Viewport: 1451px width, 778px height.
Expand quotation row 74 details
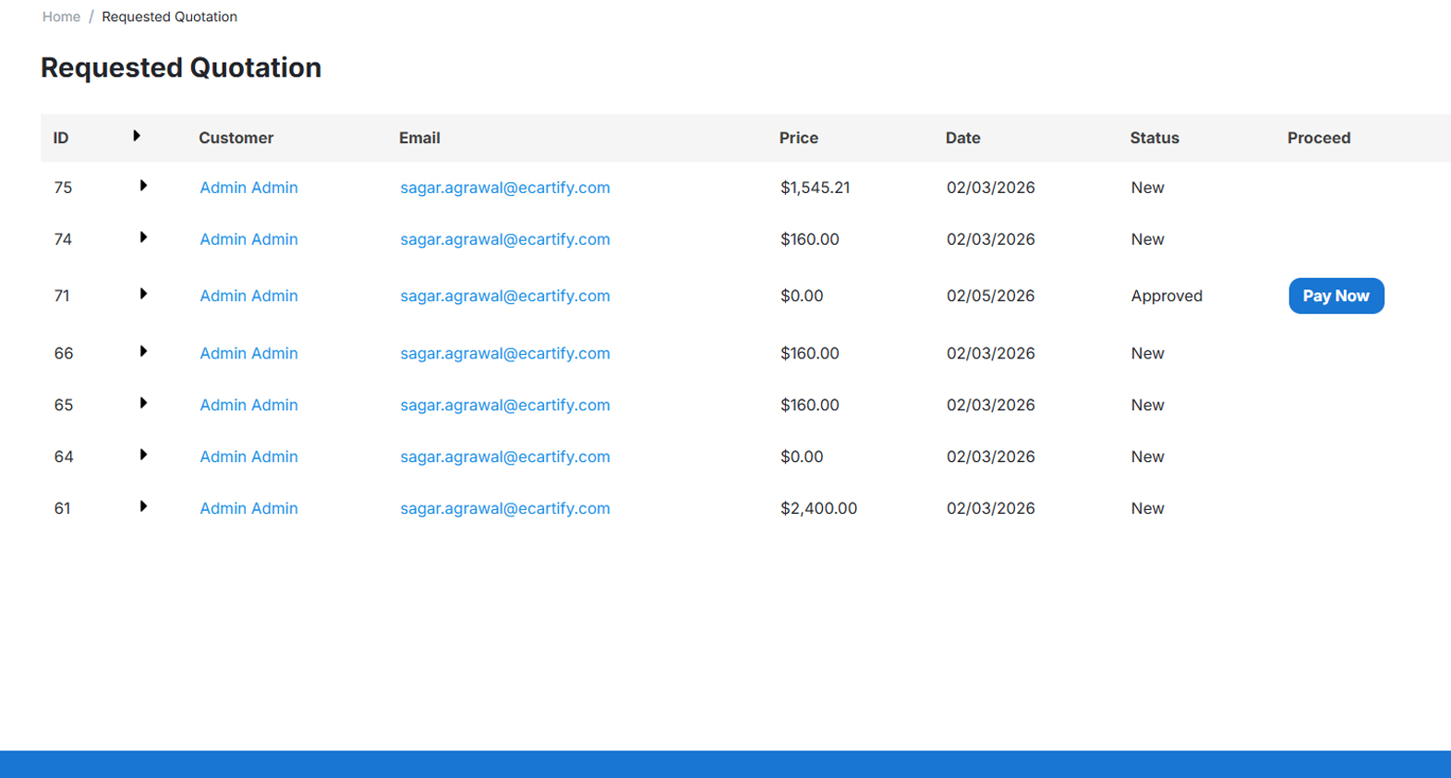143,237
